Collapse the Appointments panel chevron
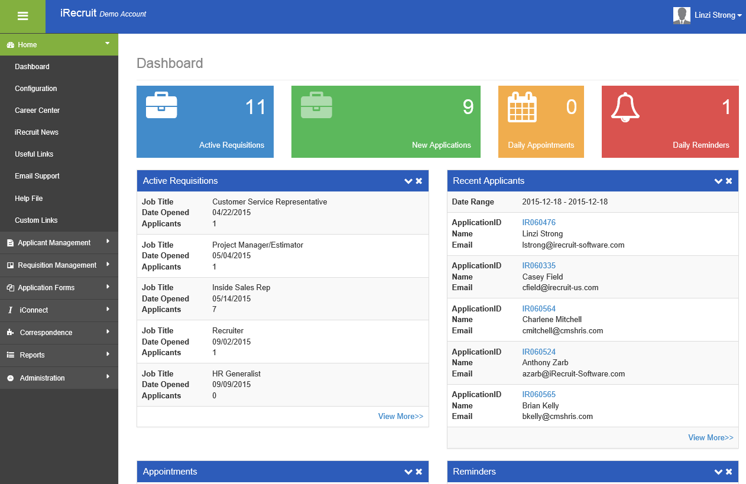Screen dimensions: 746x484 408,472
